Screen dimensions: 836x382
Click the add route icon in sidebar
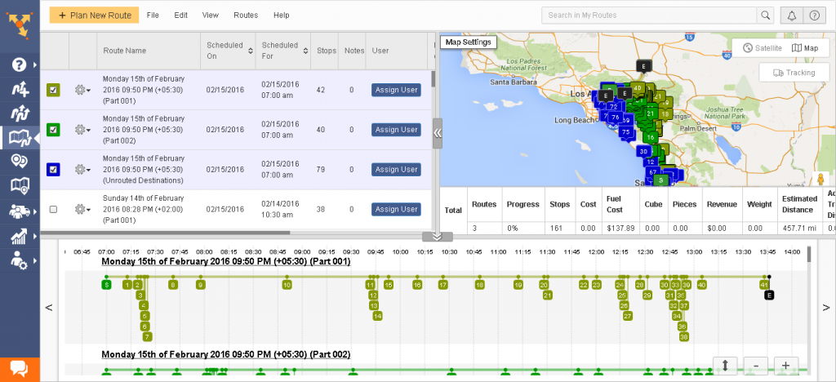tap(20, 89)
